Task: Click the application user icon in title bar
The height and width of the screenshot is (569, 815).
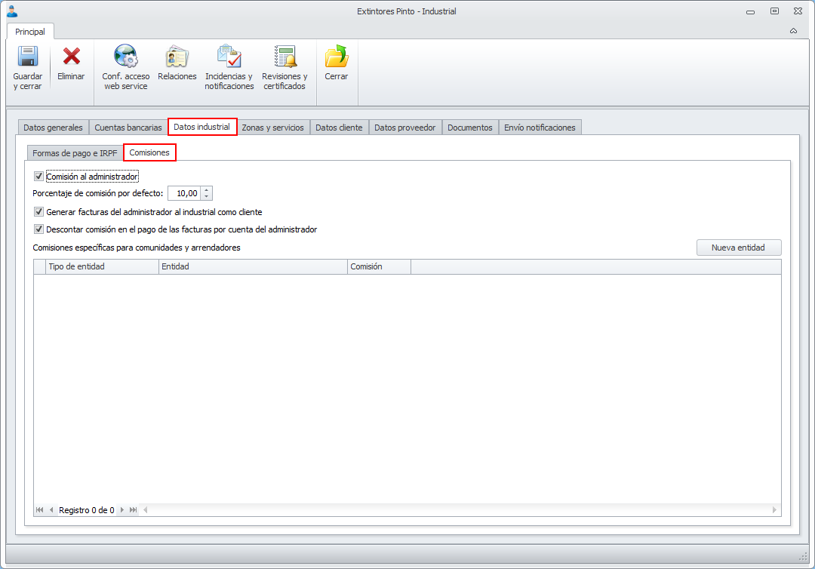Action: point(12,11)
